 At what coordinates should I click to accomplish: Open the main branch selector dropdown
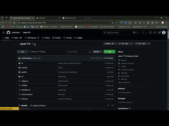[23, 52]
